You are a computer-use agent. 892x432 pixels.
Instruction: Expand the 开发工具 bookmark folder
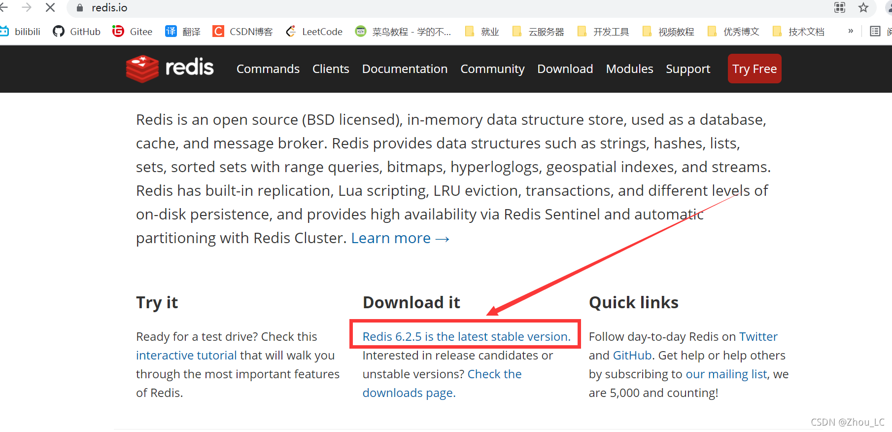click(603, 32)
